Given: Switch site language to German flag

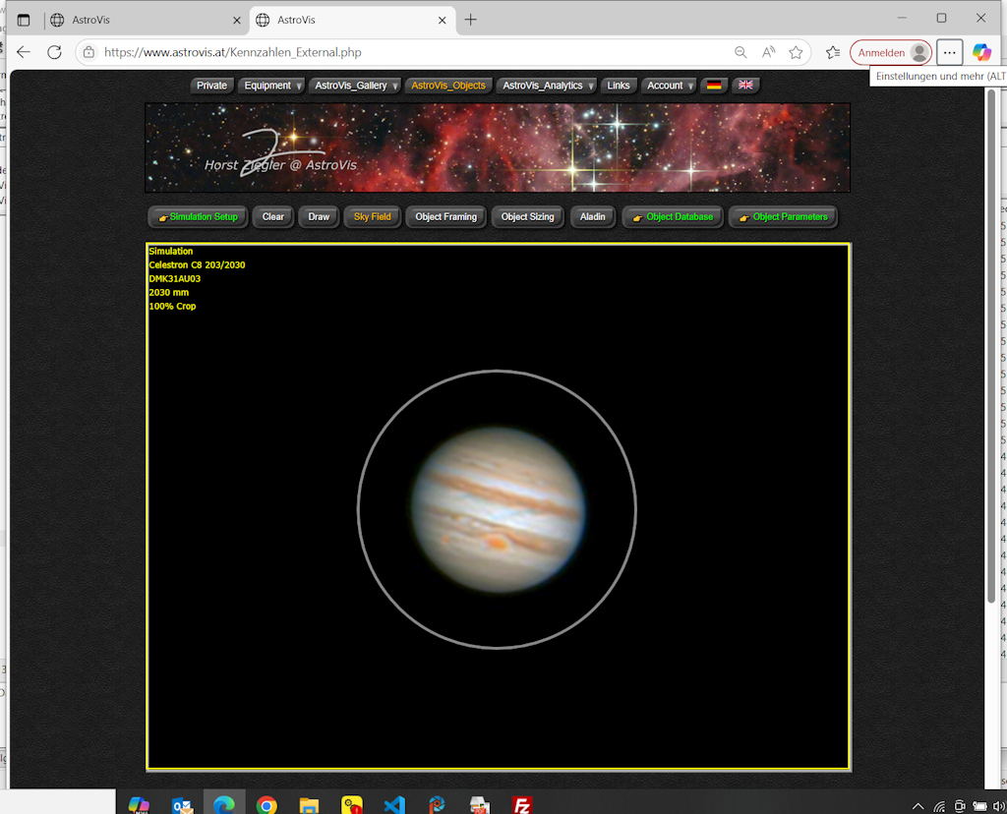Looking at the screenshot, I should (x=714, y=86).
